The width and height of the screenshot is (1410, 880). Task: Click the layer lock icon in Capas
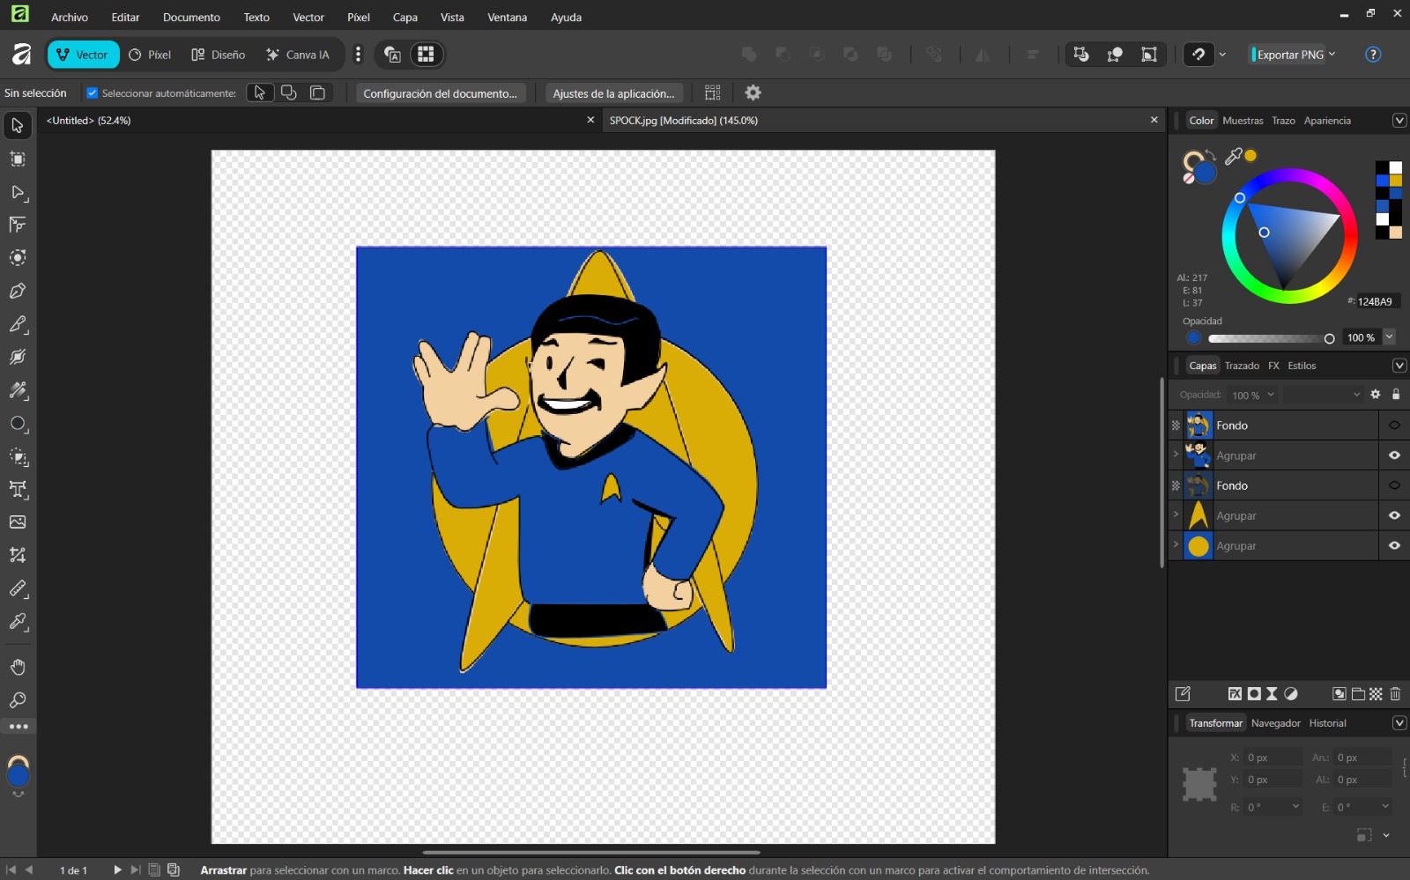click(x=1396, y=395)
